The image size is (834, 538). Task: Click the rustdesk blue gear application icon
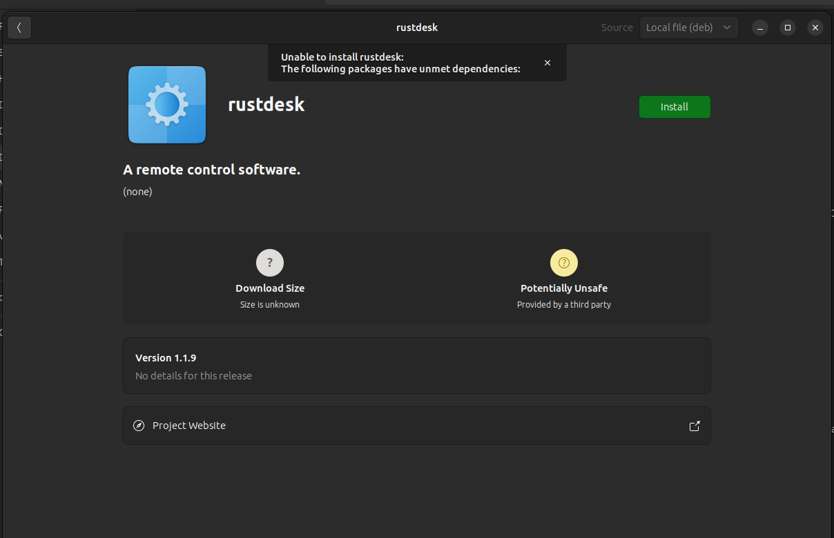click(x=166, y=104)
